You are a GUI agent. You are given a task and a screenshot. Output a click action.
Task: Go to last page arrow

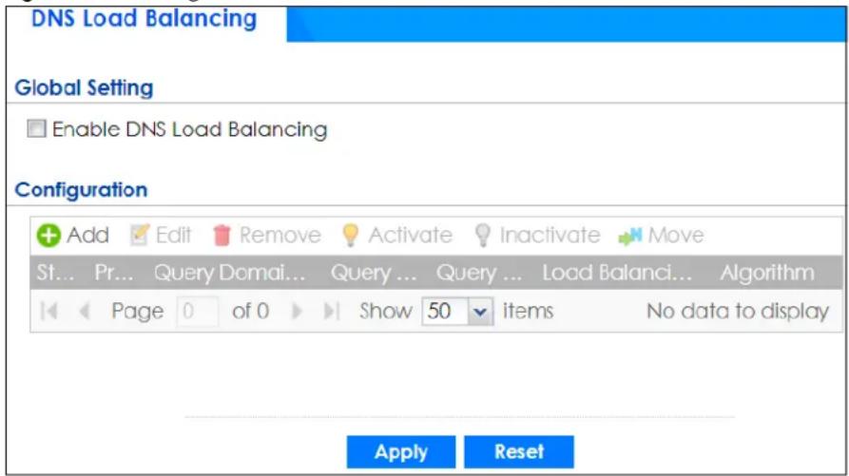point(332,311)
